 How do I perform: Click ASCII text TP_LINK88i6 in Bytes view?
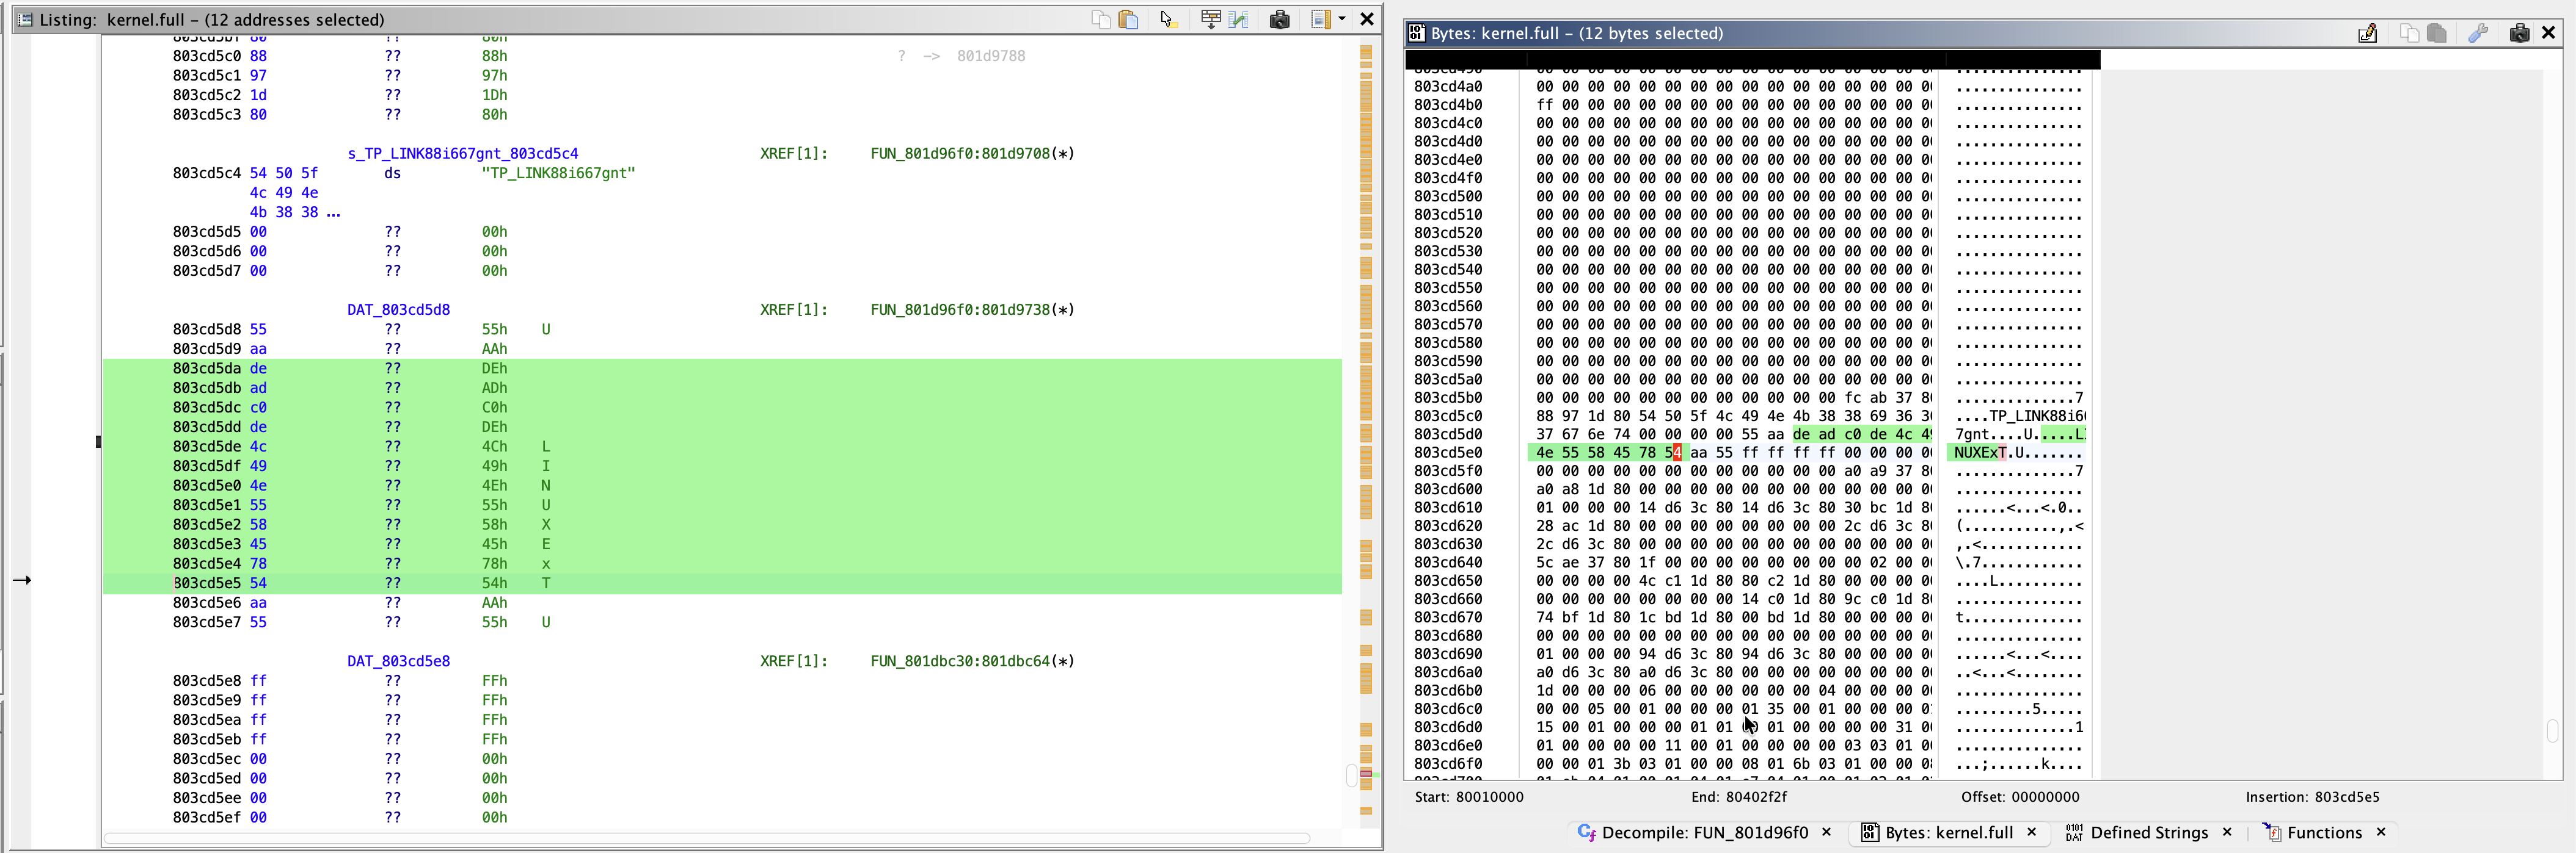pos(2038,417)
